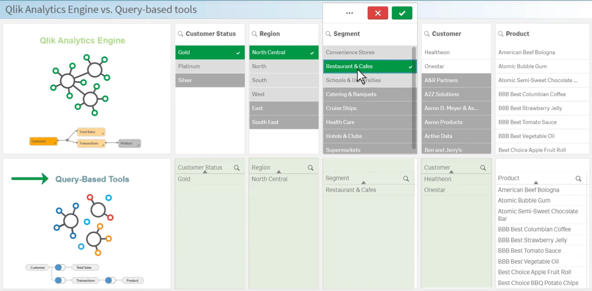
Task: Search within the lower Customer listbox
Action: [x=483, y=168]
